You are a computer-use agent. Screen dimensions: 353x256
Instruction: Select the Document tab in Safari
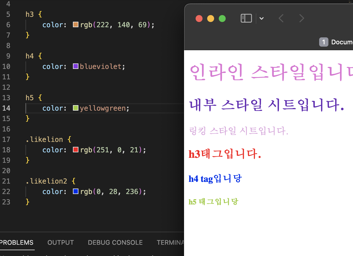(x=342, y=42)
